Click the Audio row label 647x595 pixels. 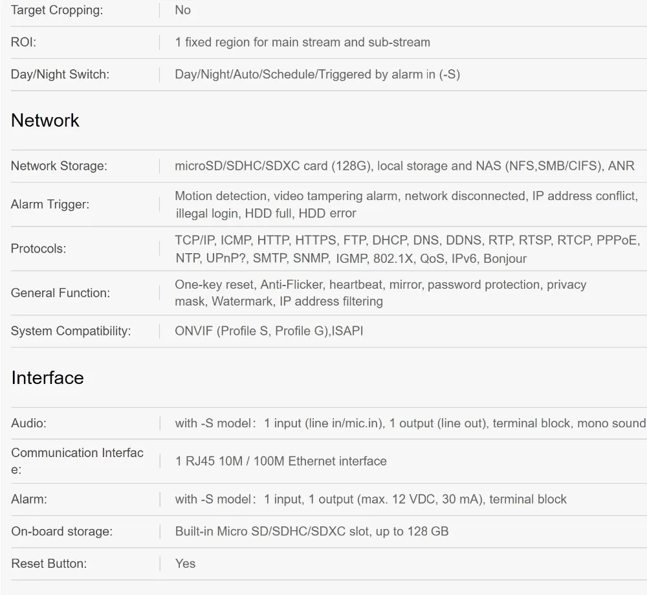pyautogui.click(x=28, y=423)
